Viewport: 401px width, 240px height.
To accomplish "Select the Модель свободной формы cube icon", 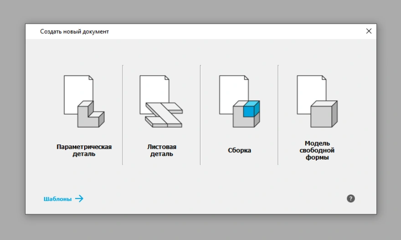I will point(317,101).
